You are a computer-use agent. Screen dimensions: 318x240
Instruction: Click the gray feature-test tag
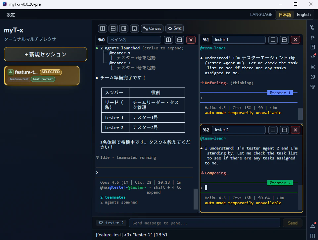coord(19,79)
